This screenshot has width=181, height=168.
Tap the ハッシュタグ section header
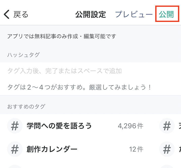click(x=24, y=55)
